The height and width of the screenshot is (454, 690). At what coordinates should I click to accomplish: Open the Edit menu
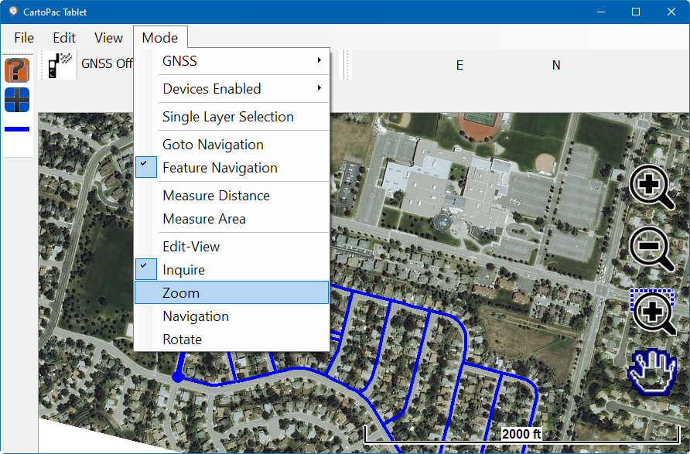[x=64, y=38]
